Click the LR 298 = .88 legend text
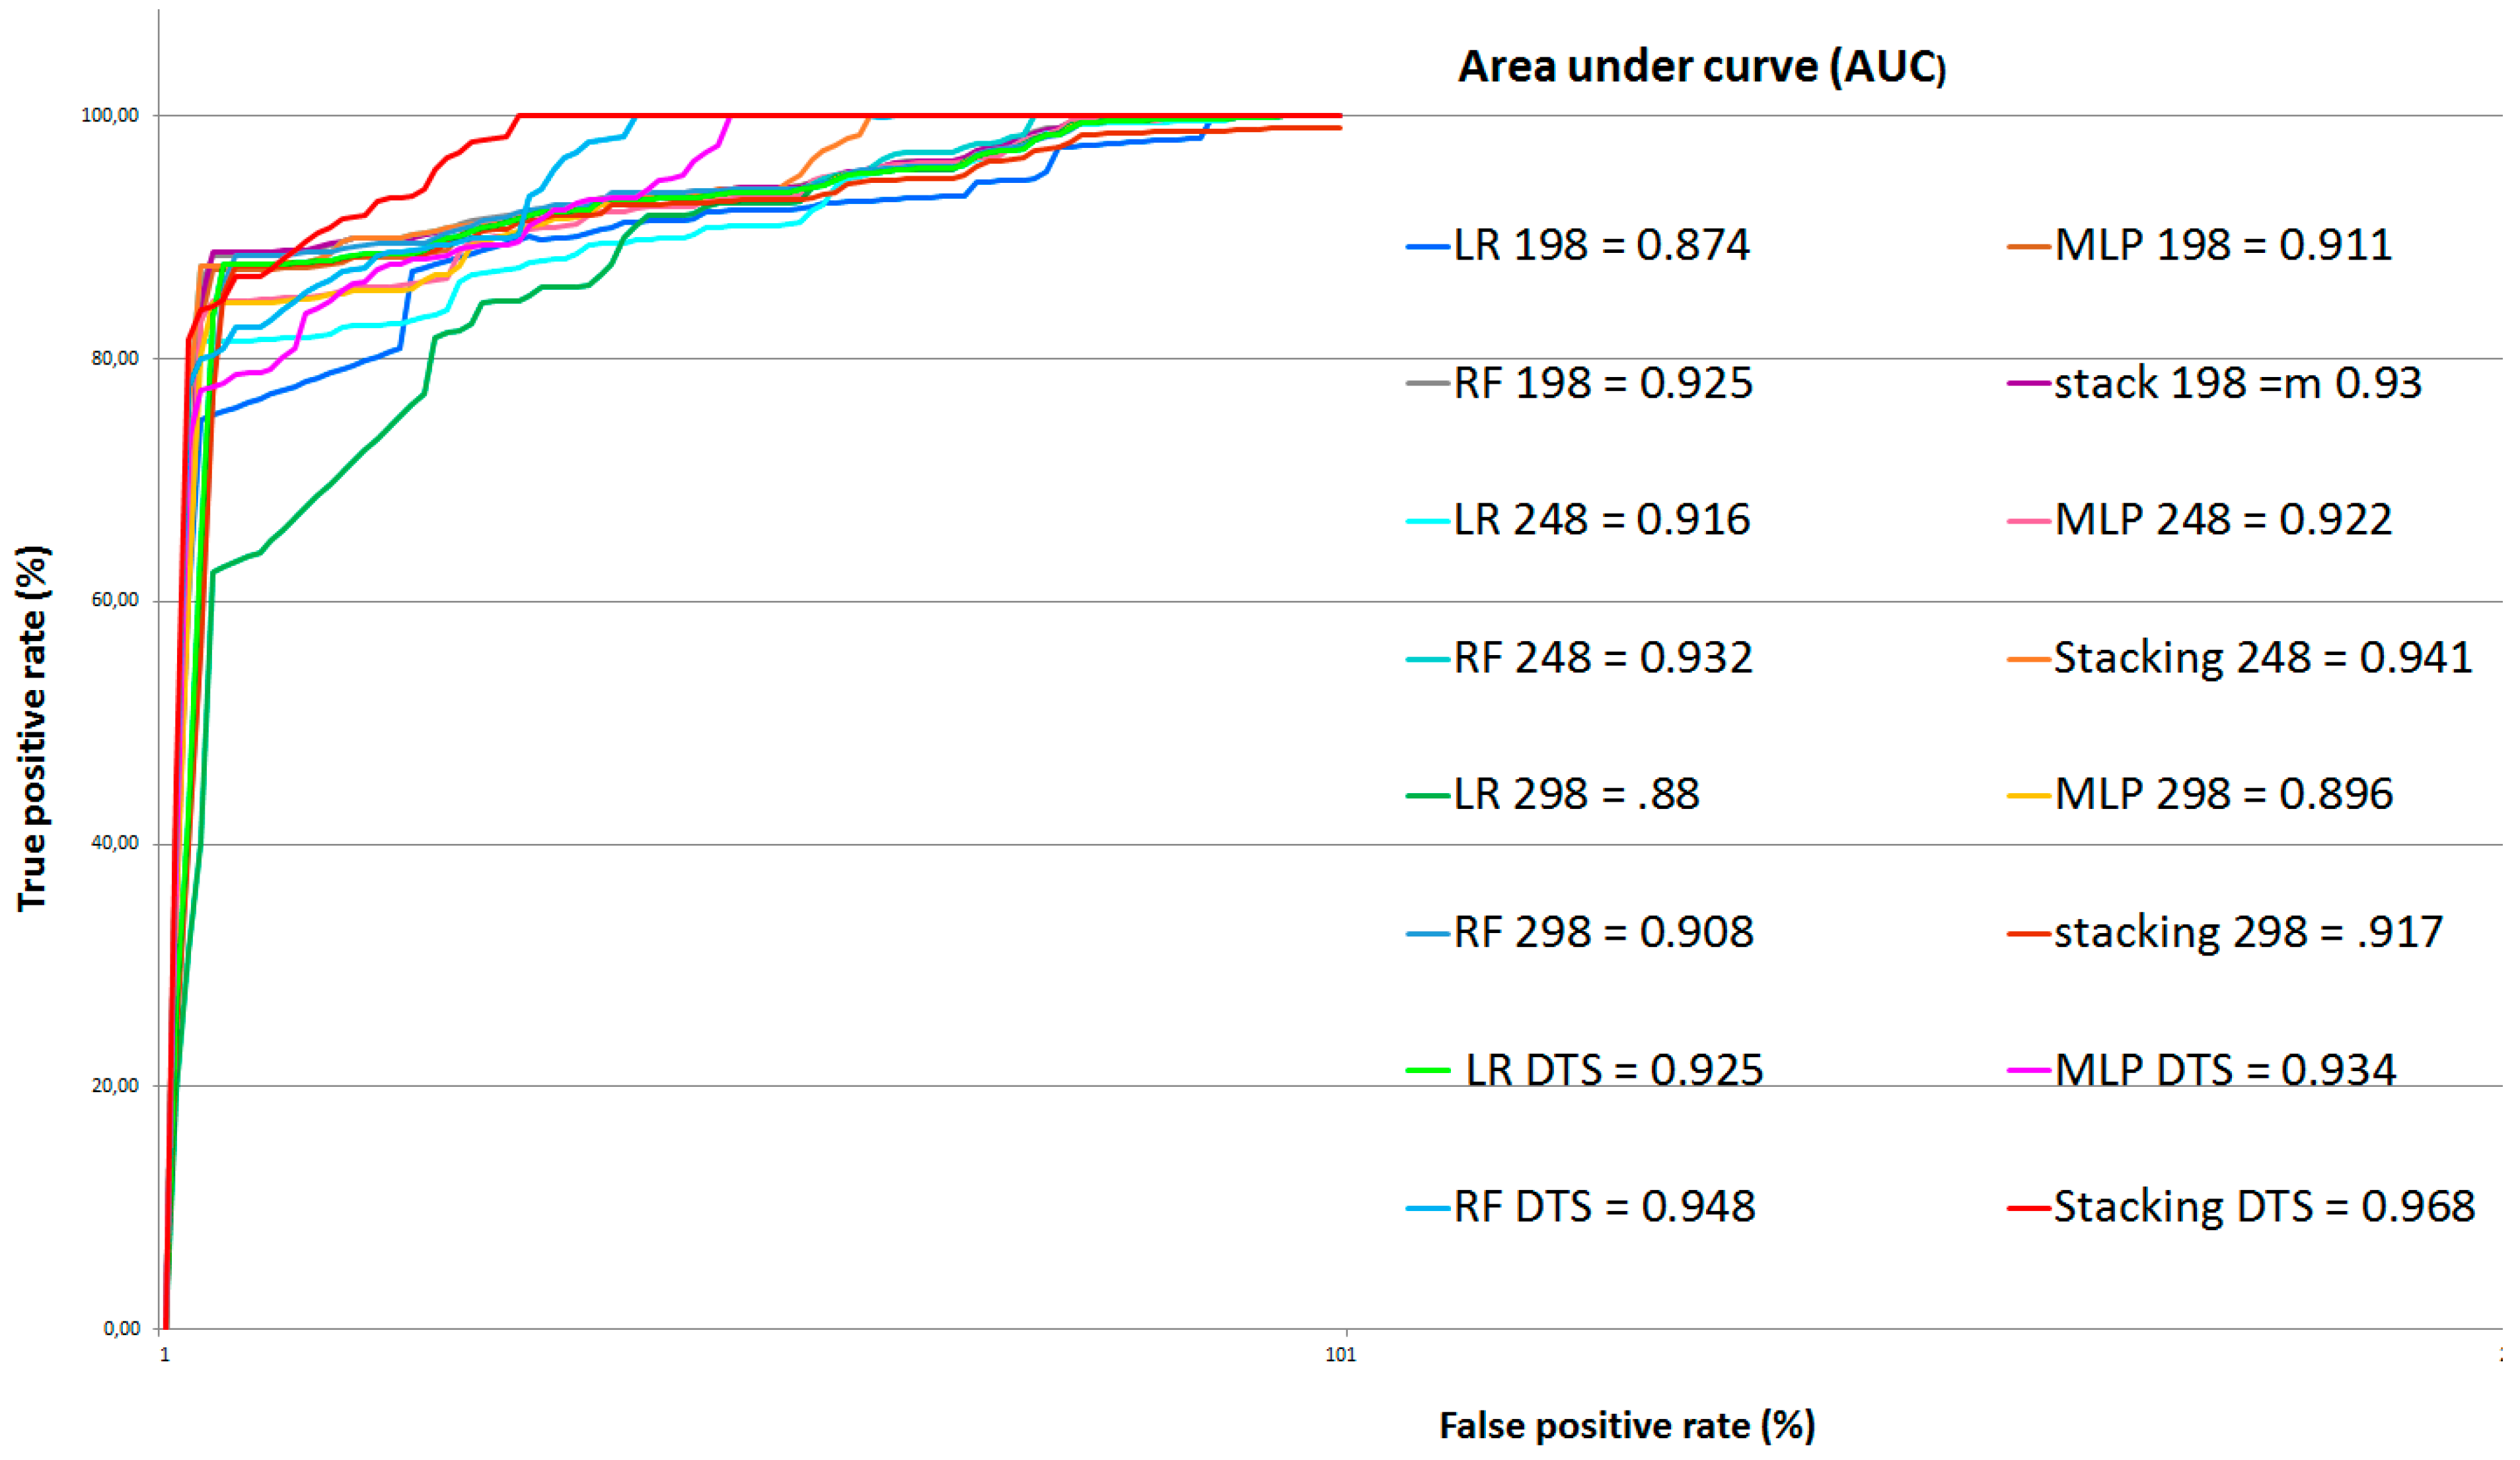The height and width of the screenshot is (1460, 2520). (x=1576, y=796)
